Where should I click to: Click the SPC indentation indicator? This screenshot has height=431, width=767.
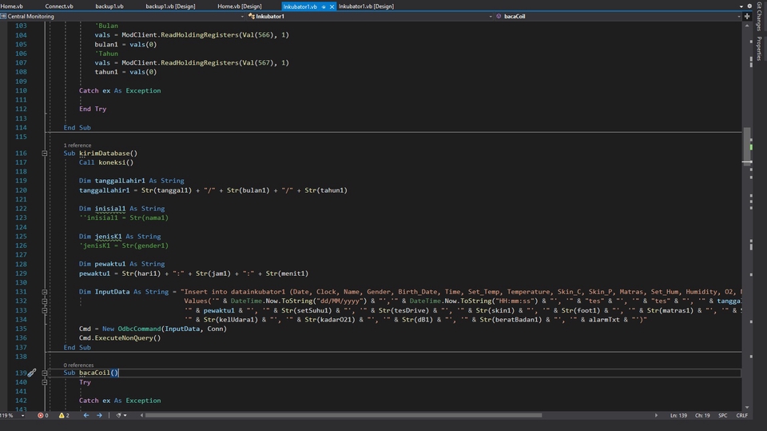[x=723, y=415]
